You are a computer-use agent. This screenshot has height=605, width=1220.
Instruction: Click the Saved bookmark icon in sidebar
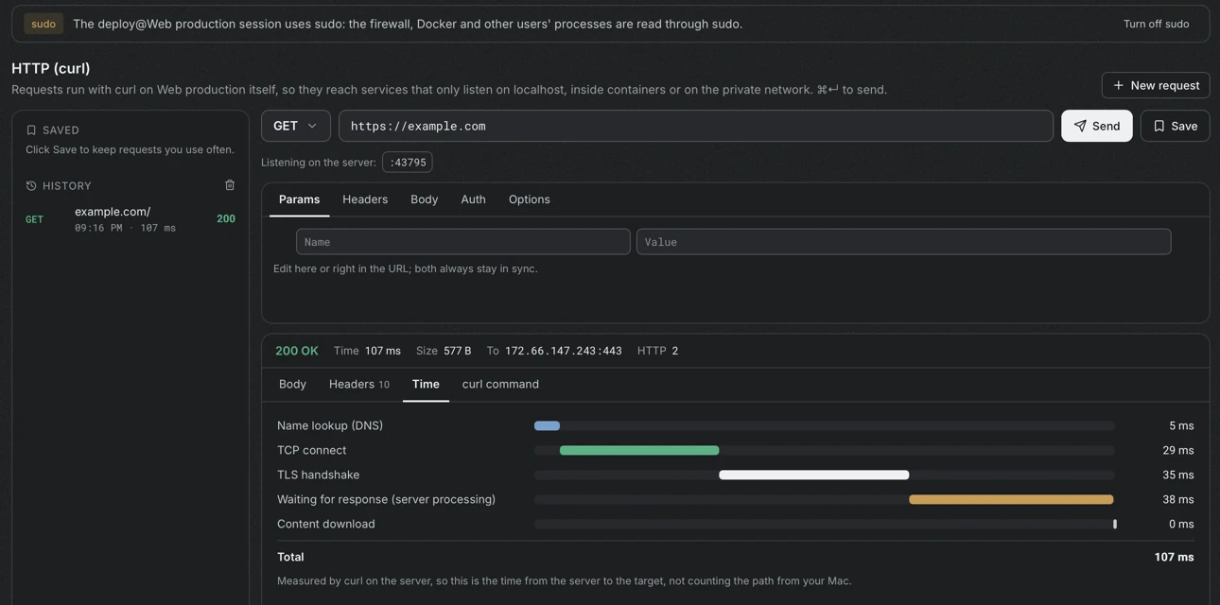(31, 130)
